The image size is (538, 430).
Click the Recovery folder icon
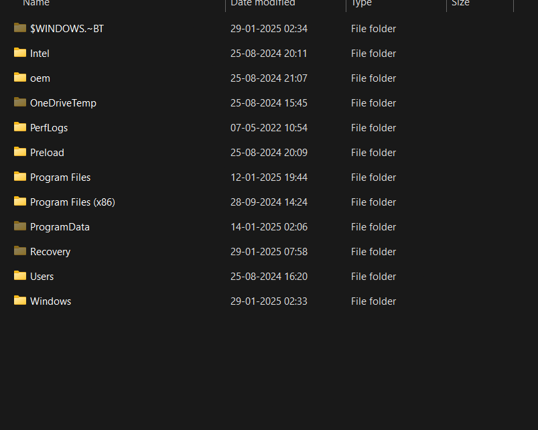(x=20, y=250)
